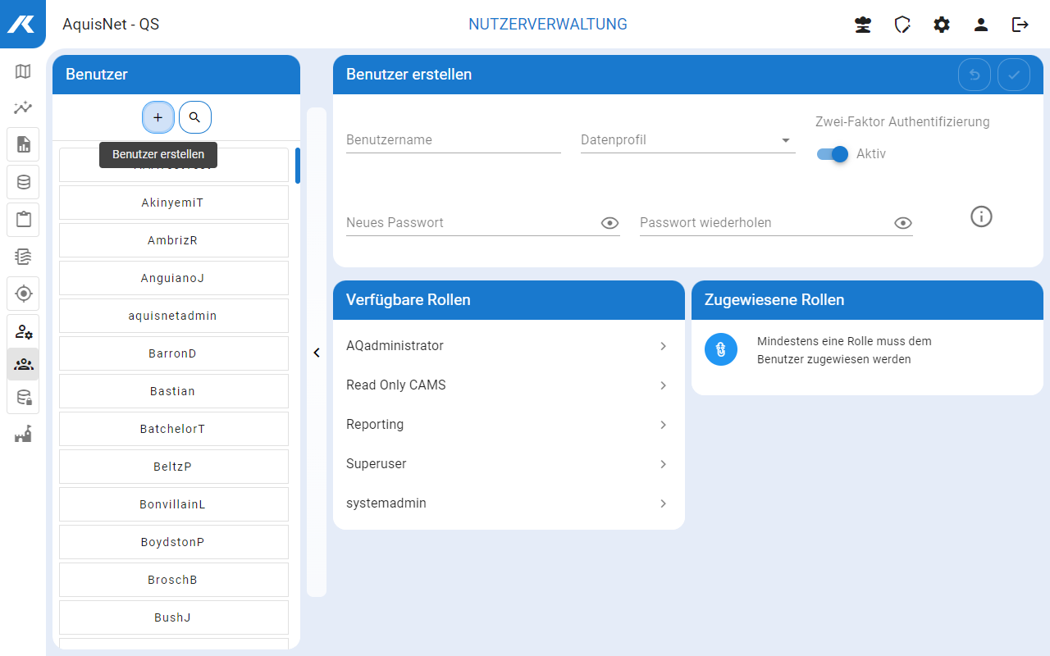Show Passwort wiederholen with eye icon
The image size is (1050, 656).
(903, 223)
